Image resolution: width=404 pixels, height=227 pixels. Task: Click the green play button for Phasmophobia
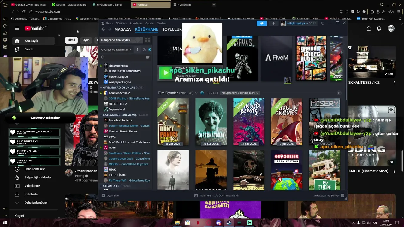click(166, 73)
